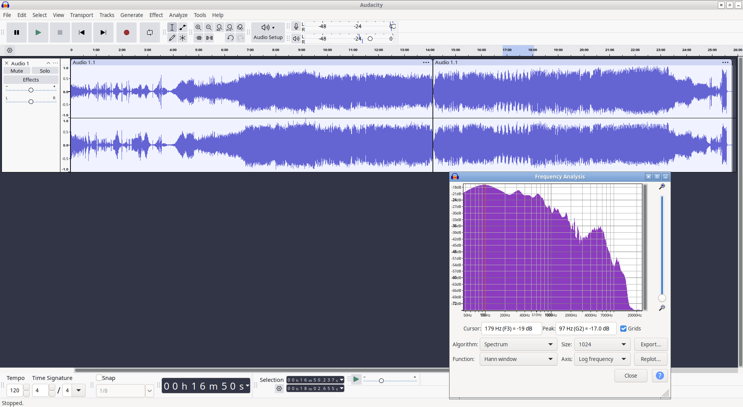Viewport: 743px width, 407px height.
Task: Open timeline options gear icon
Action: click(x=10, y=50)
